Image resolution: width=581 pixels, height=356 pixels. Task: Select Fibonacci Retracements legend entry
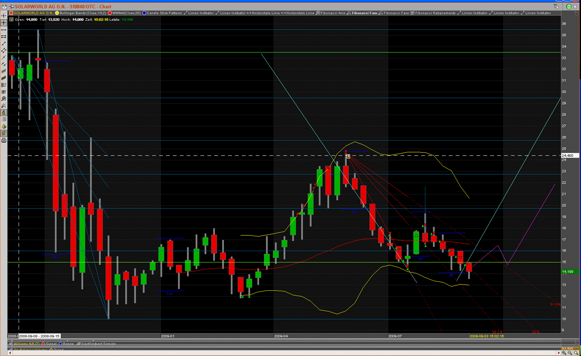(x=435, y=13)
